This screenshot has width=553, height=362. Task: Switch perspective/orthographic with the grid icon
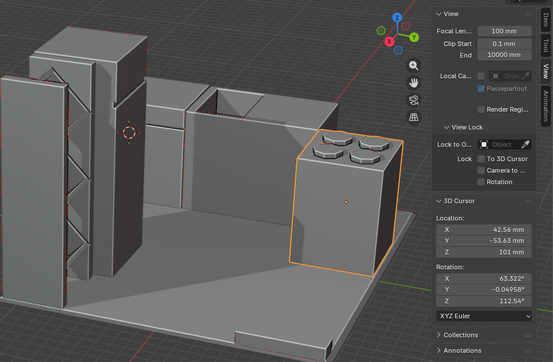tap(413, 117)
